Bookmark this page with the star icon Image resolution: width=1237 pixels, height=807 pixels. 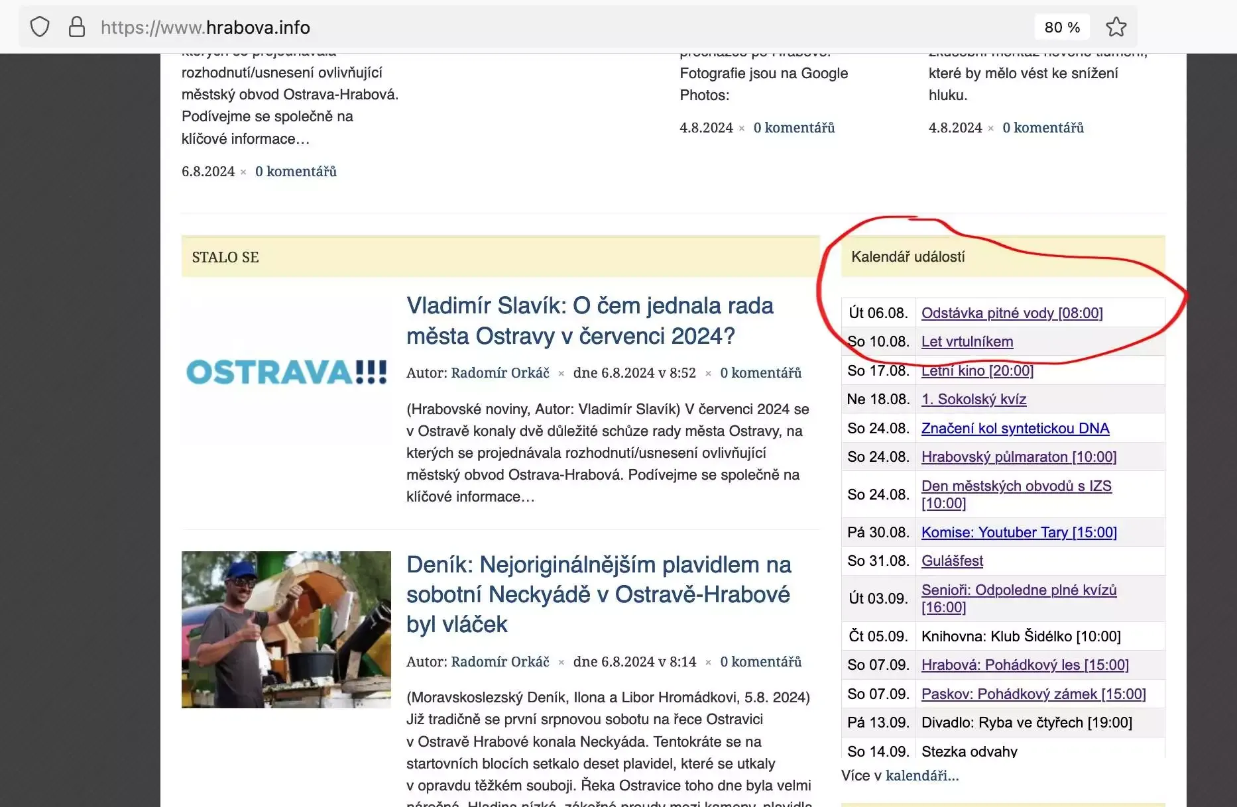(1116, 27)
